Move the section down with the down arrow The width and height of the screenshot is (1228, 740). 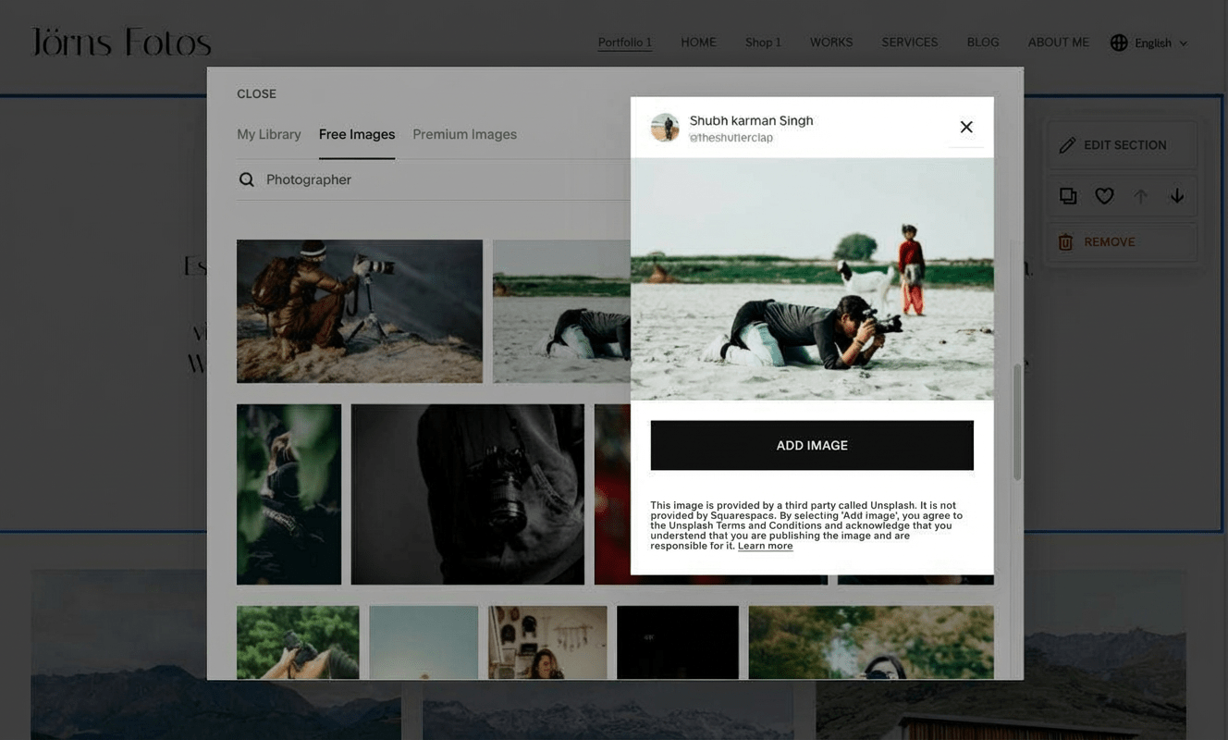click(x=1177, y=196)
